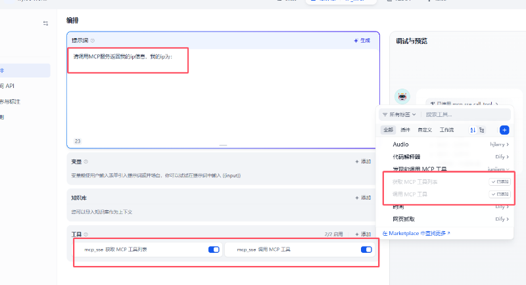Click the help icon next to 变量

[x=86, y=161]
